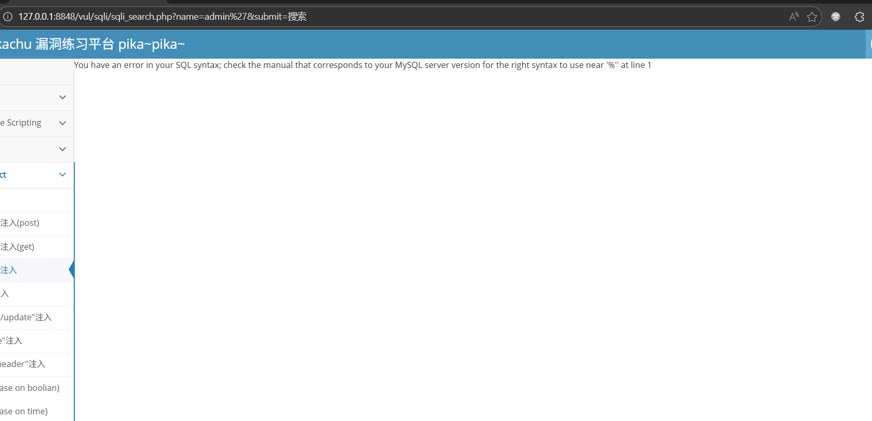872x421 pixels.
Task: Open the base on boolian page
Action: click(x=30, y=388)
